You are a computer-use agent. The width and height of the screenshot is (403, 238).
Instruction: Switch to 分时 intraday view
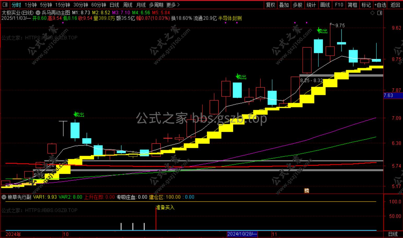point(16,5)
